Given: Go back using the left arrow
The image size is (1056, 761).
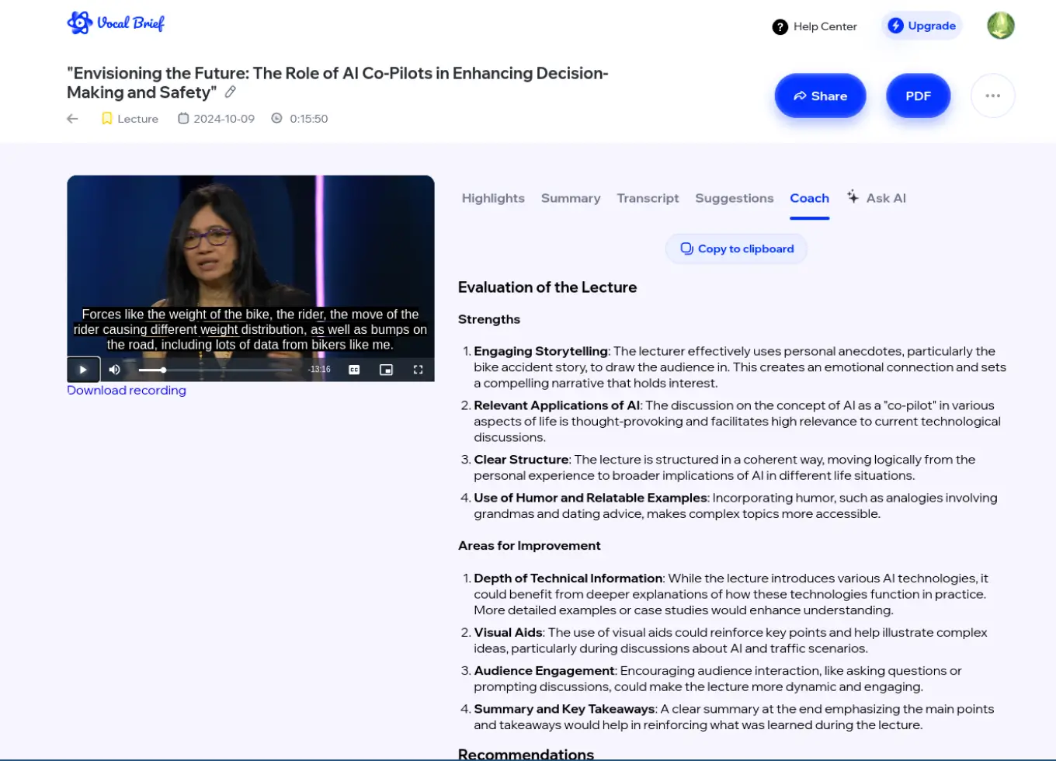Looking at the screenshot, I should point(73,119).
